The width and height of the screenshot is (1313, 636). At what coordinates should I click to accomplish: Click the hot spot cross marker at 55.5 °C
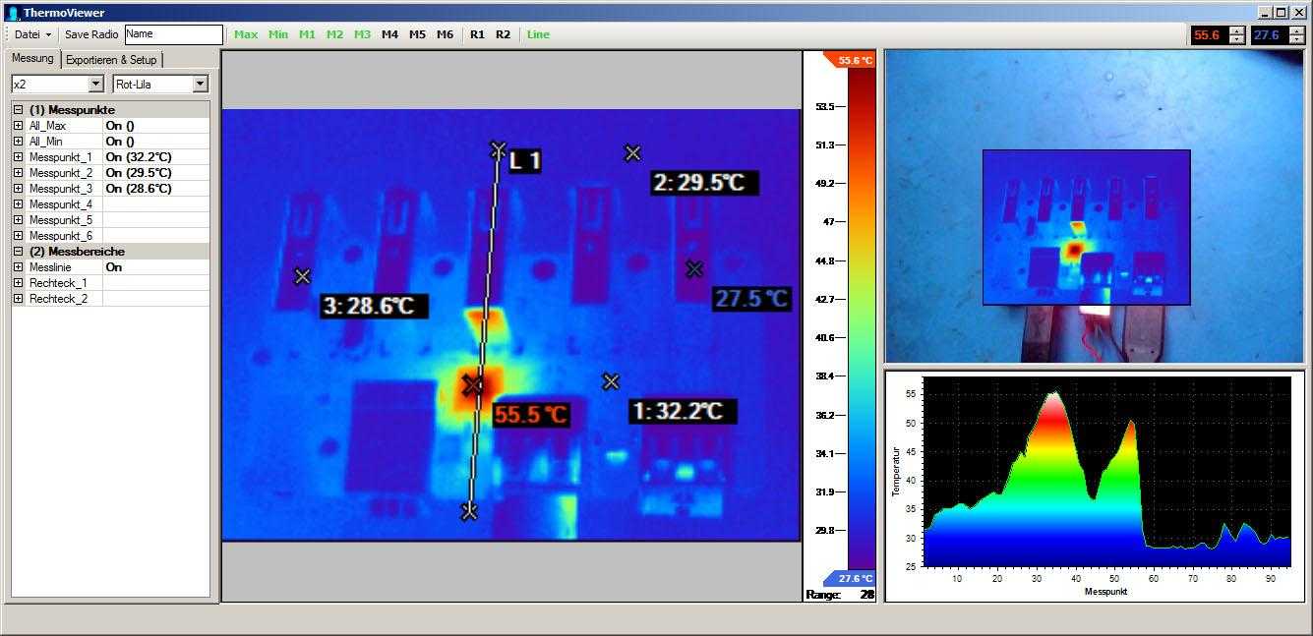(472, 384)
